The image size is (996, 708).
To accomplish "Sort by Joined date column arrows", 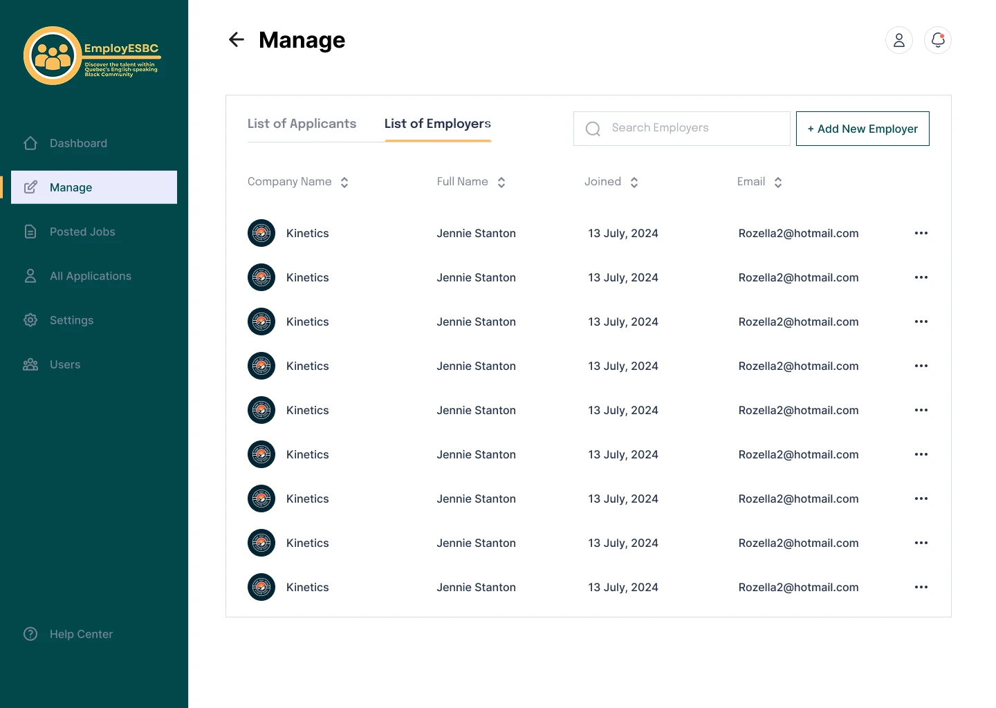I will pos(634,183).
